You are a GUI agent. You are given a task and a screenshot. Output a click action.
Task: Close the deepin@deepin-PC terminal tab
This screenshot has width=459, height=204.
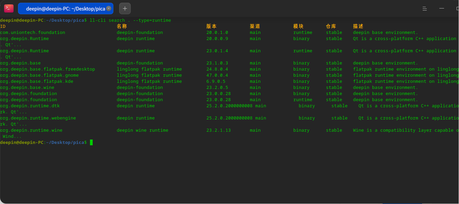click(109, 8)
